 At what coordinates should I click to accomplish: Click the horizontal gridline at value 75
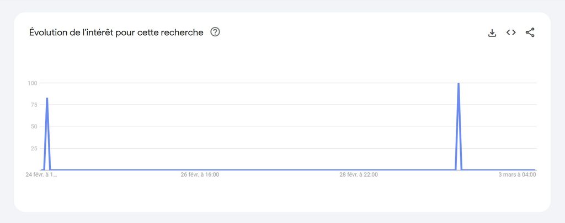(x=276, y=105)
